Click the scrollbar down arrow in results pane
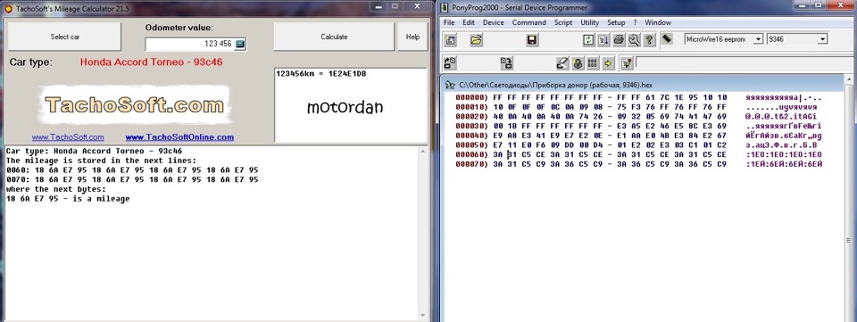 (x=423, y=316)
